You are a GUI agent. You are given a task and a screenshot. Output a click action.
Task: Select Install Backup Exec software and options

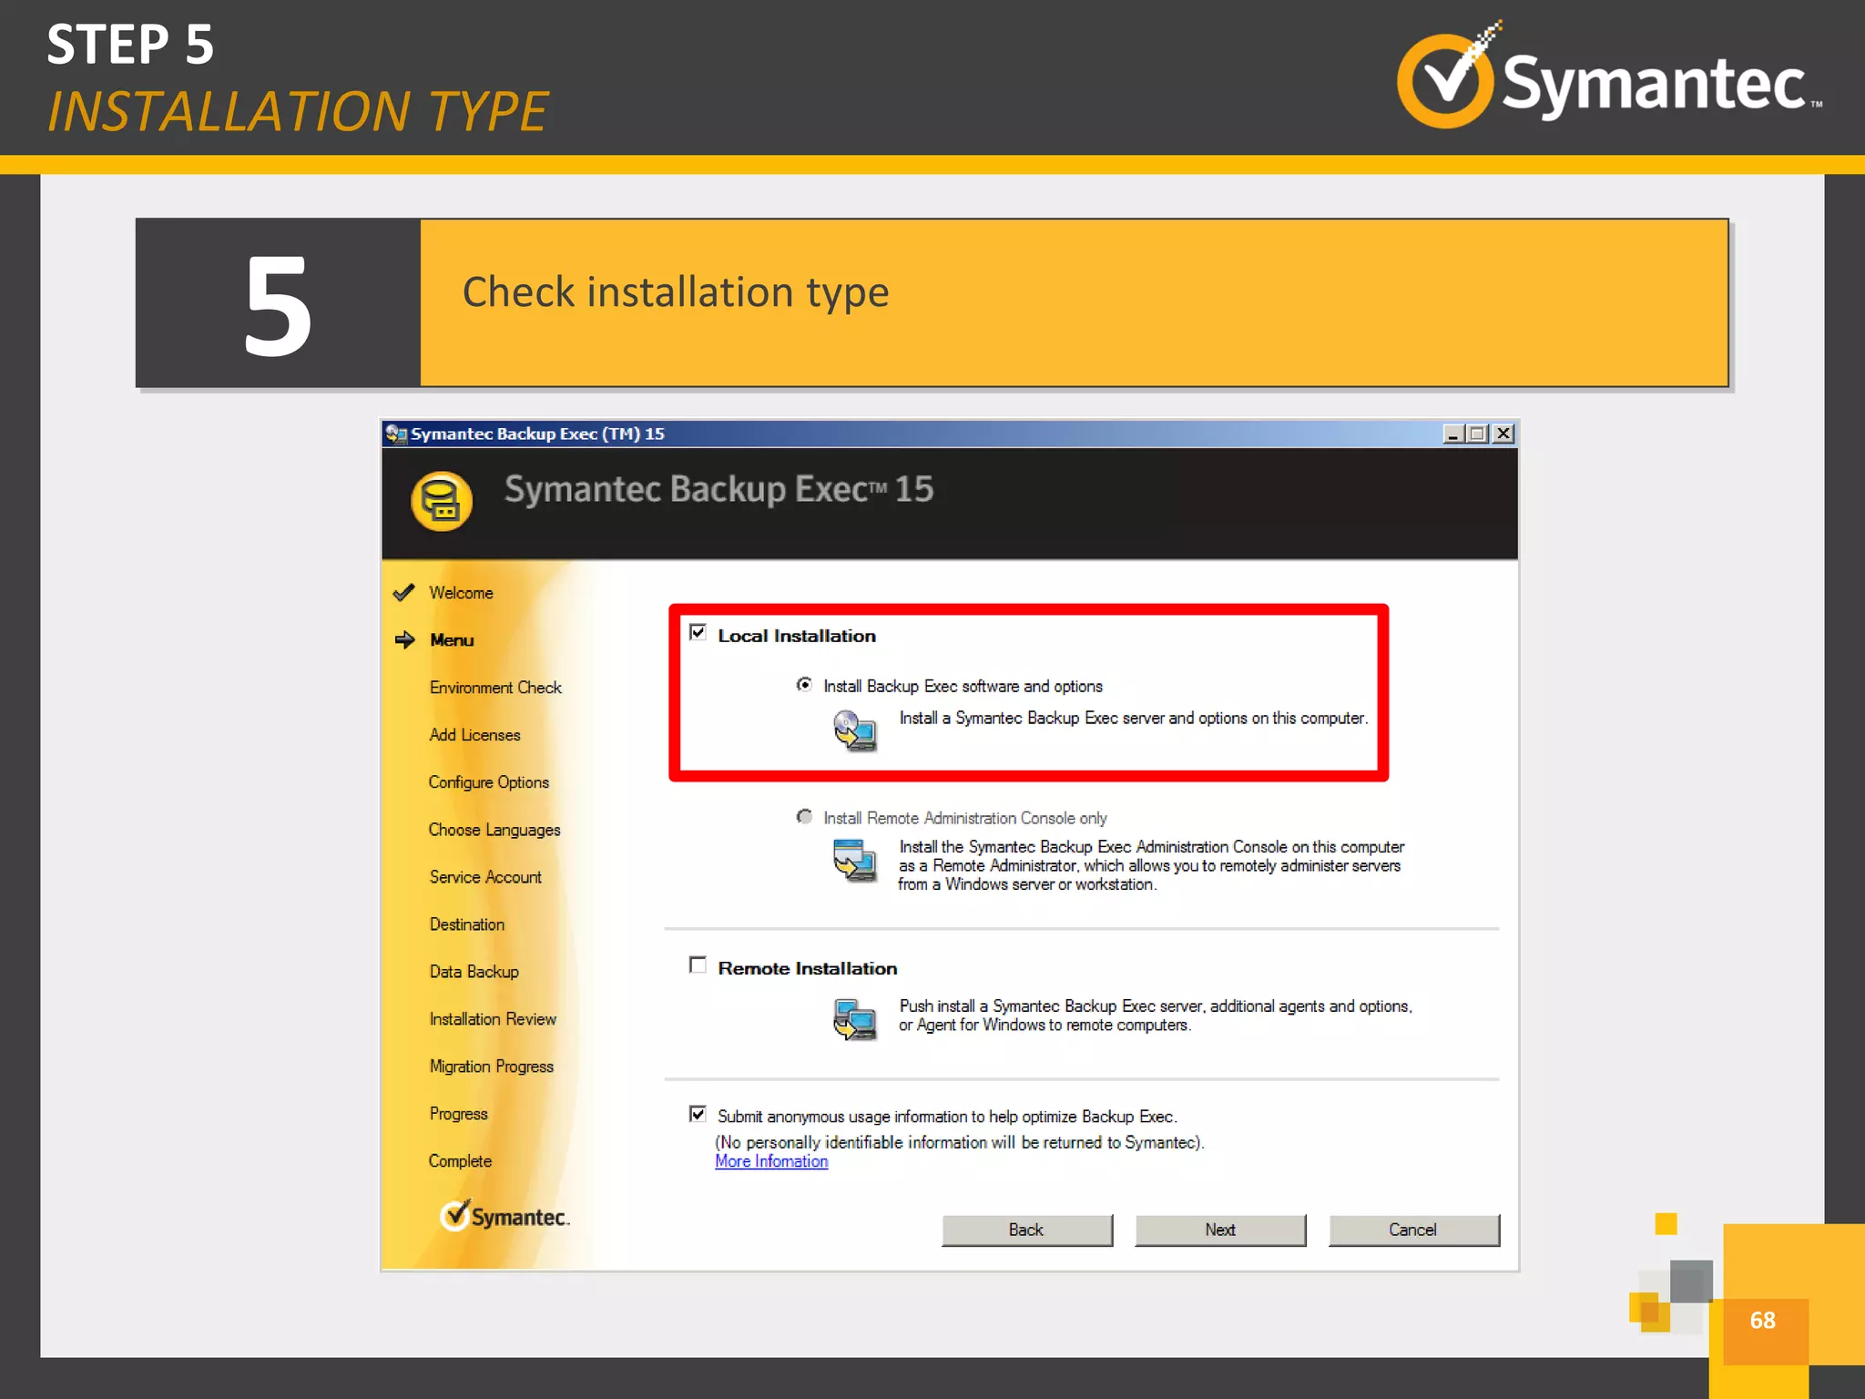804,684
